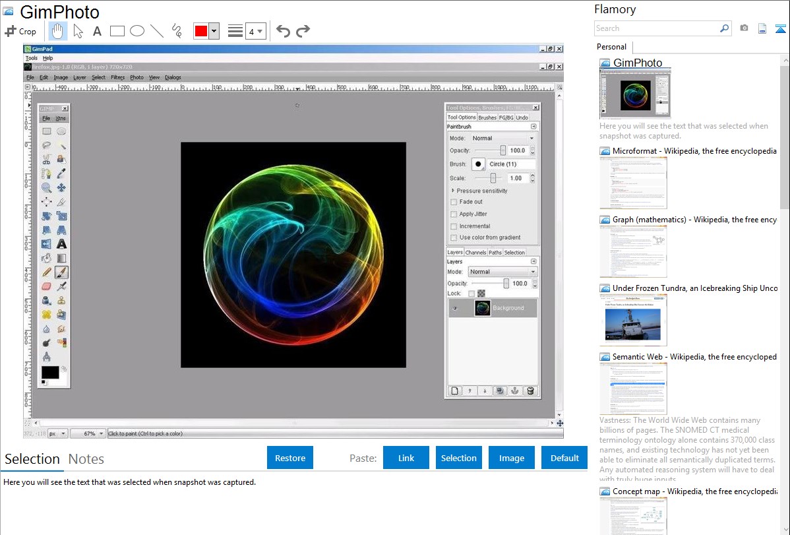Open the Personal tab
Viewport: 790px width, 535px height.
pos(611,47)
